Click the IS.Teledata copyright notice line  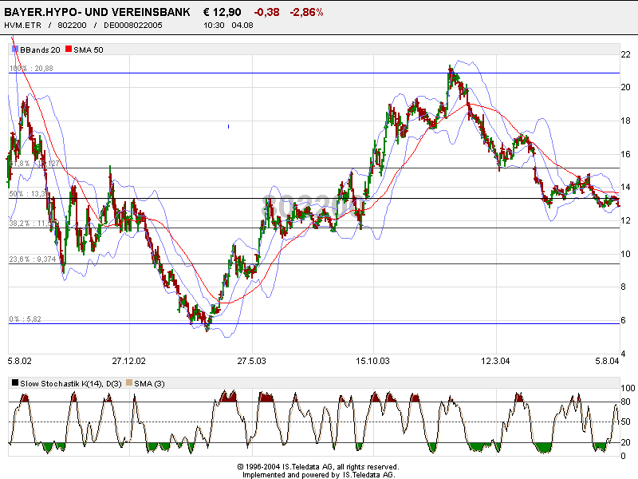pos(318,467)
